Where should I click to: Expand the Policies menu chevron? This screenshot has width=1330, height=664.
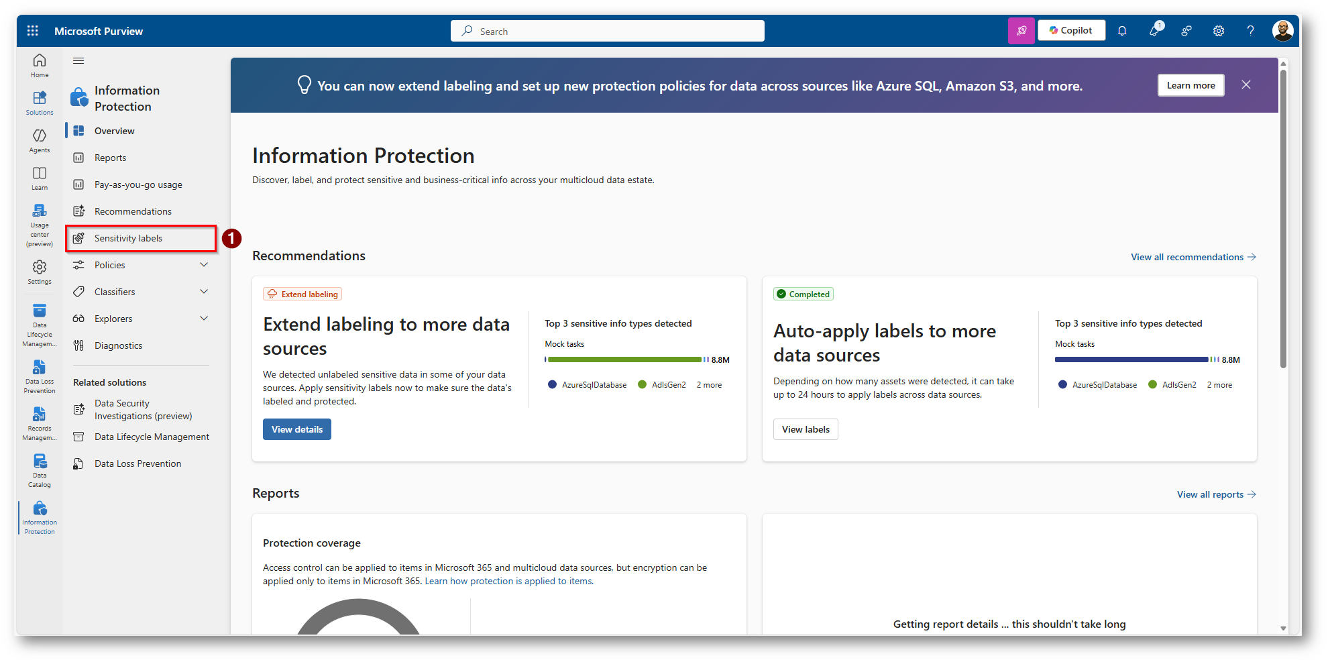coord(204,265)
